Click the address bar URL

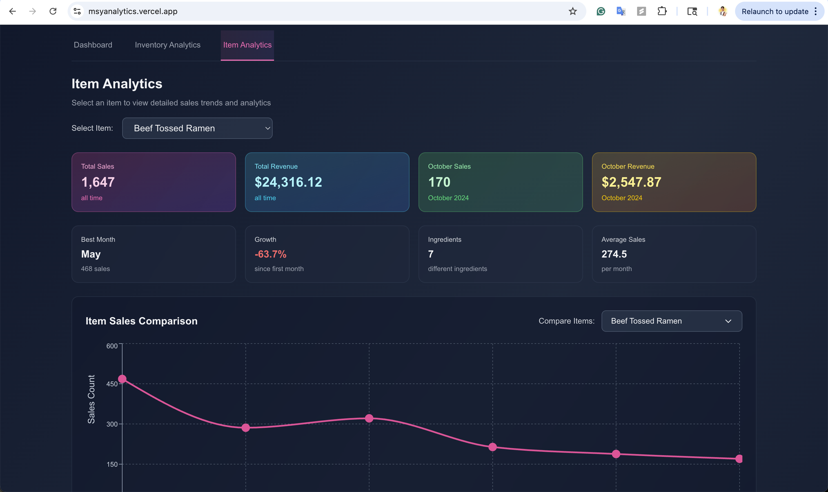tap(133, 11)
